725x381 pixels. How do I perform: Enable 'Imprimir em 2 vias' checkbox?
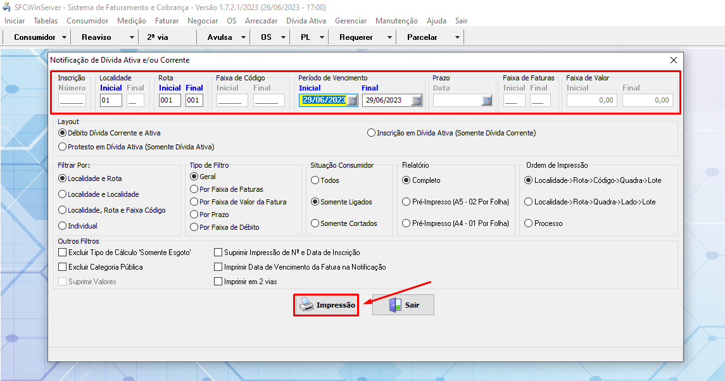point(218,282)
